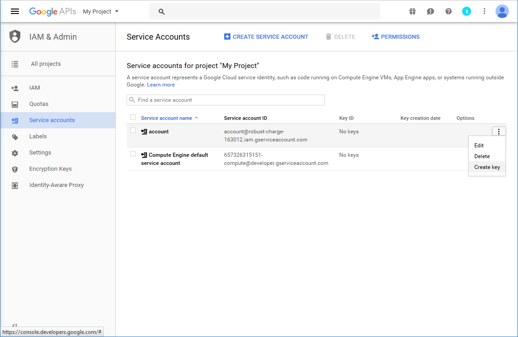Click the options three-dot button for account row
The image size is (518, 337).
(x=499, y=131)
